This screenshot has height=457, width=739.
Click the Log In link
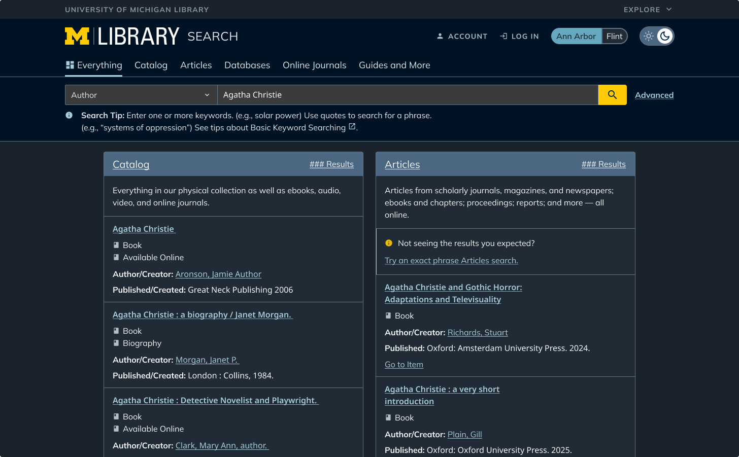519,36
